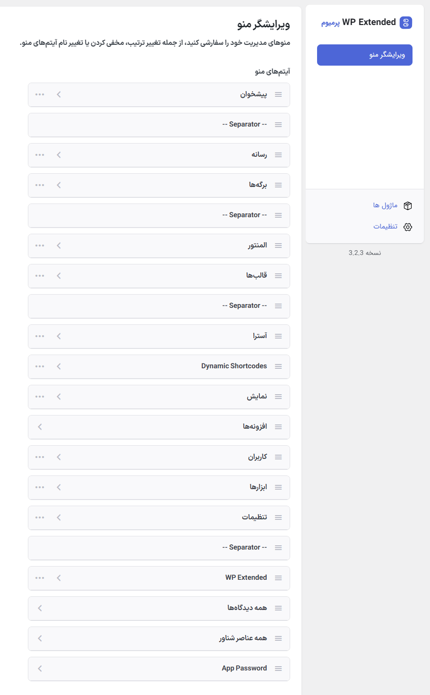Click the آسترا menu item label
430x695 pixels.
pyautogui.click(x=260, y=336)
